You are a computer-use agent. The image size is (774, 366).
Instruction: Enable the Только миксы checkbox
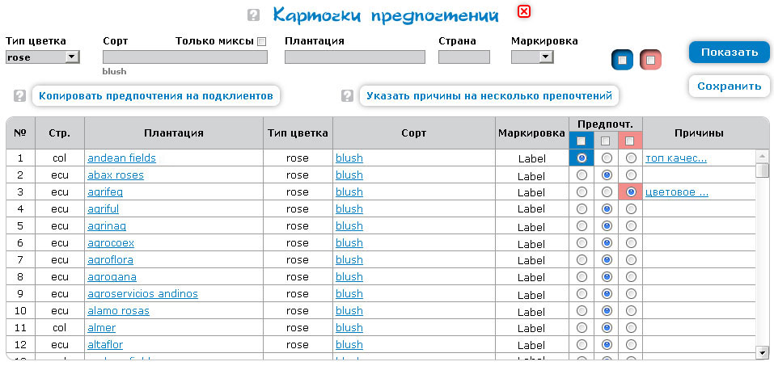pyautogui.click(x=261, y=41)
